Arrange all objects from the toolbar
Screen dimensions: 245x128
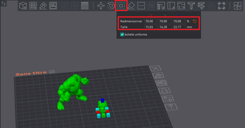[x=53, y=6]
